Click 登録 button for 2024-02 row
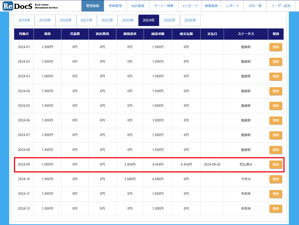 [276, 62]
